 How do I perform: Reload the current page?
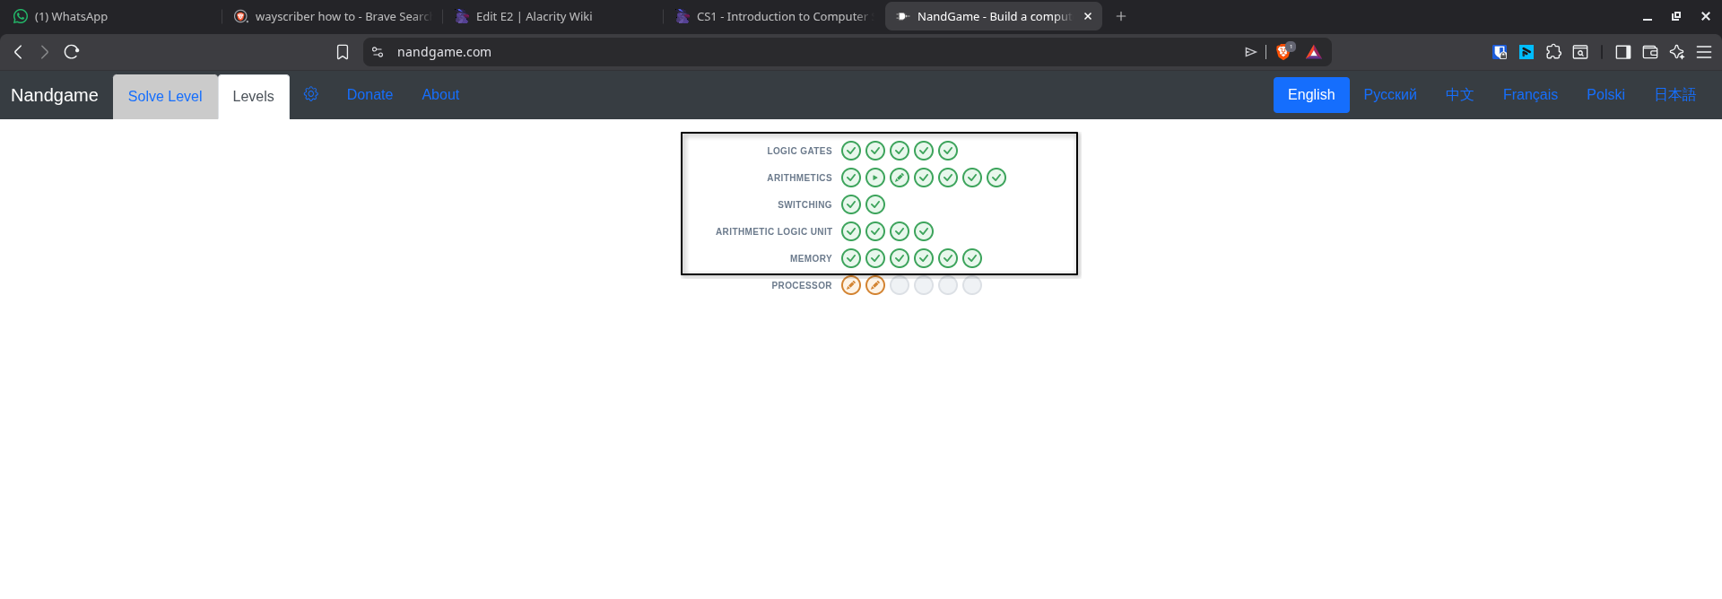72,52
